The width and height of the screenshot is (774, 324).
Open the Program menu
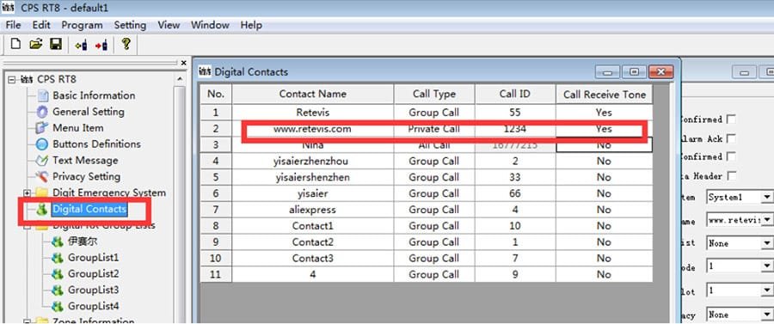[82, 25]
